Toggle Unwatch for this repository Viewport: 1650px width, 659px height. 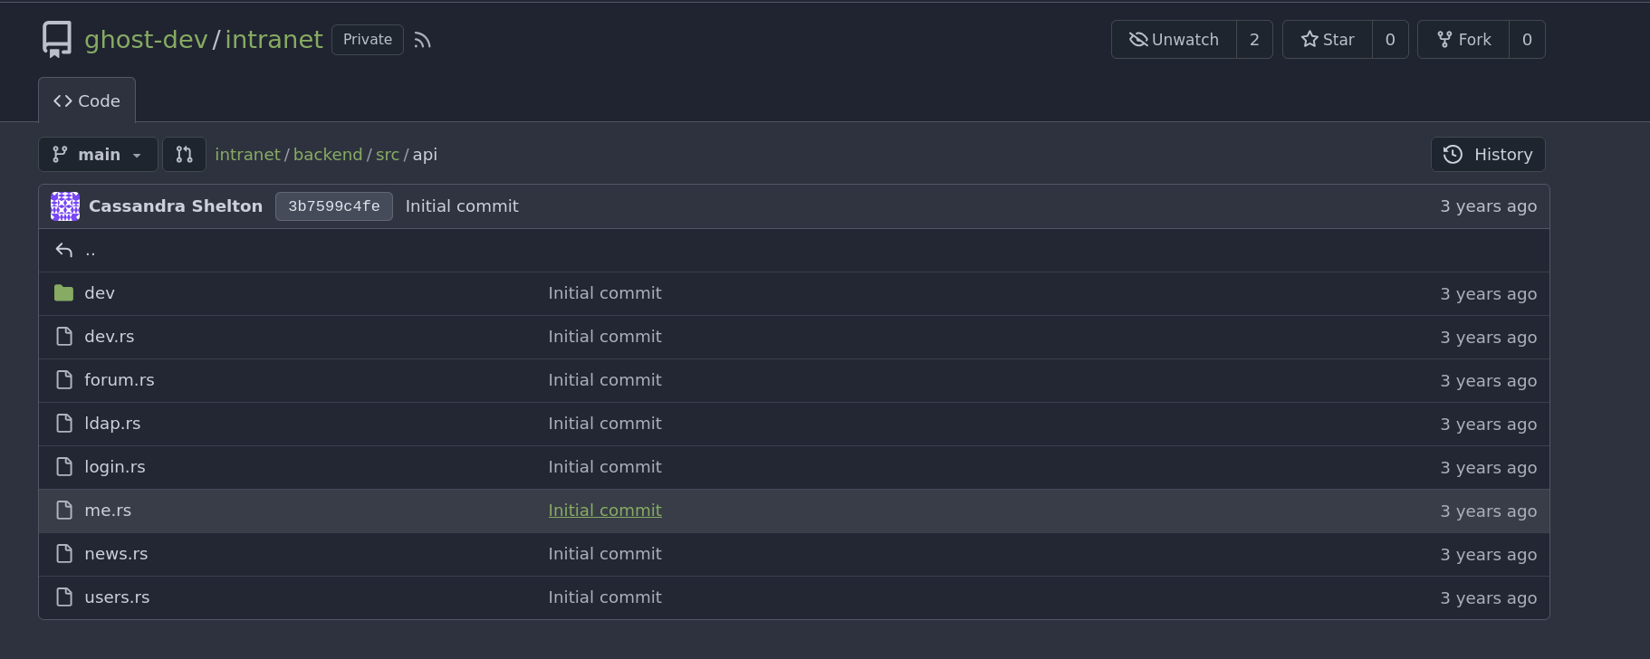click(x=1174, y=40)
